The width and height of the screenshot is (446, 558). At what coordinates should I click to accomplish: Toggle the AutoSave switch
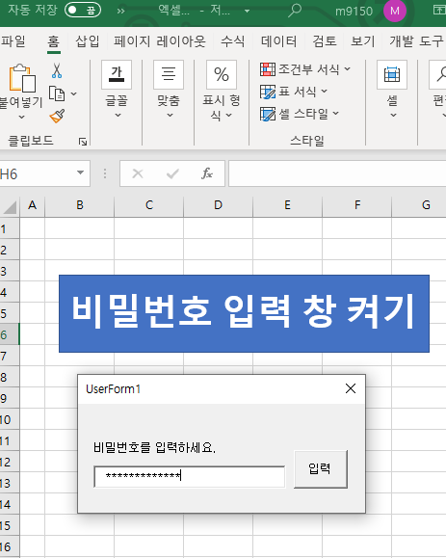point(83,10)
